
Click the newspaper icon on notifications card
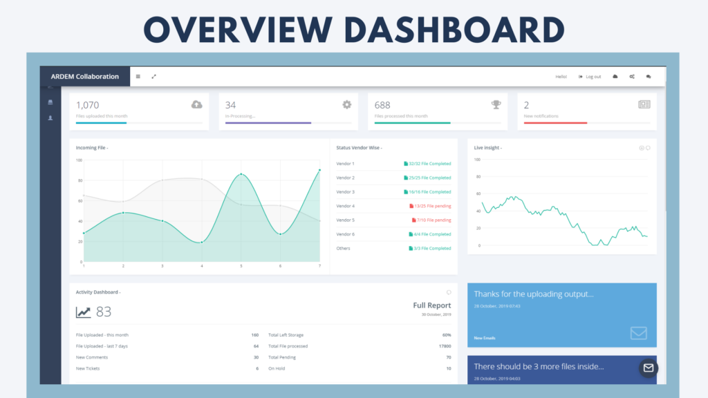point(644,104)
